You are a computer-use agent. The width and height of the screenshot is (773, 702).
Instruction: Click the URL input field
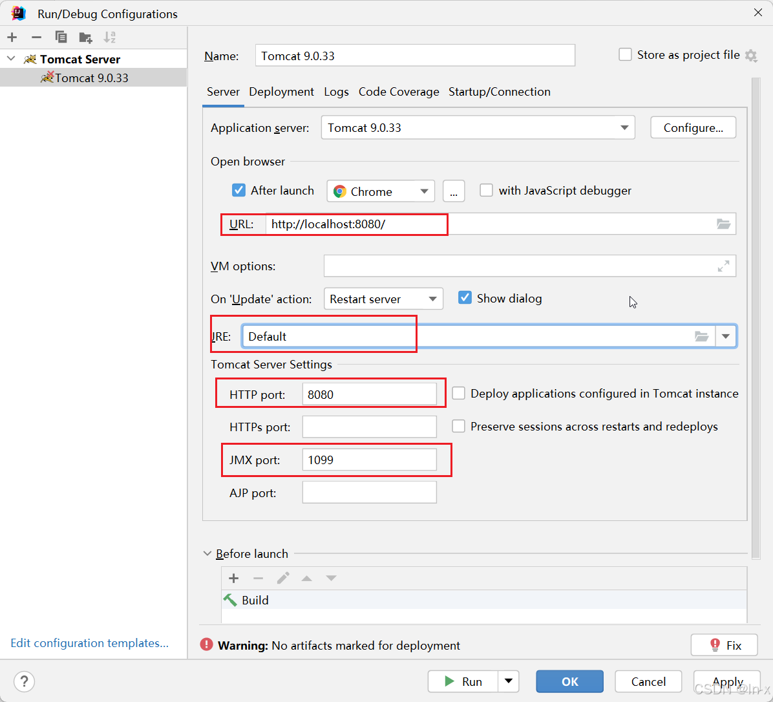coord(500,224)
